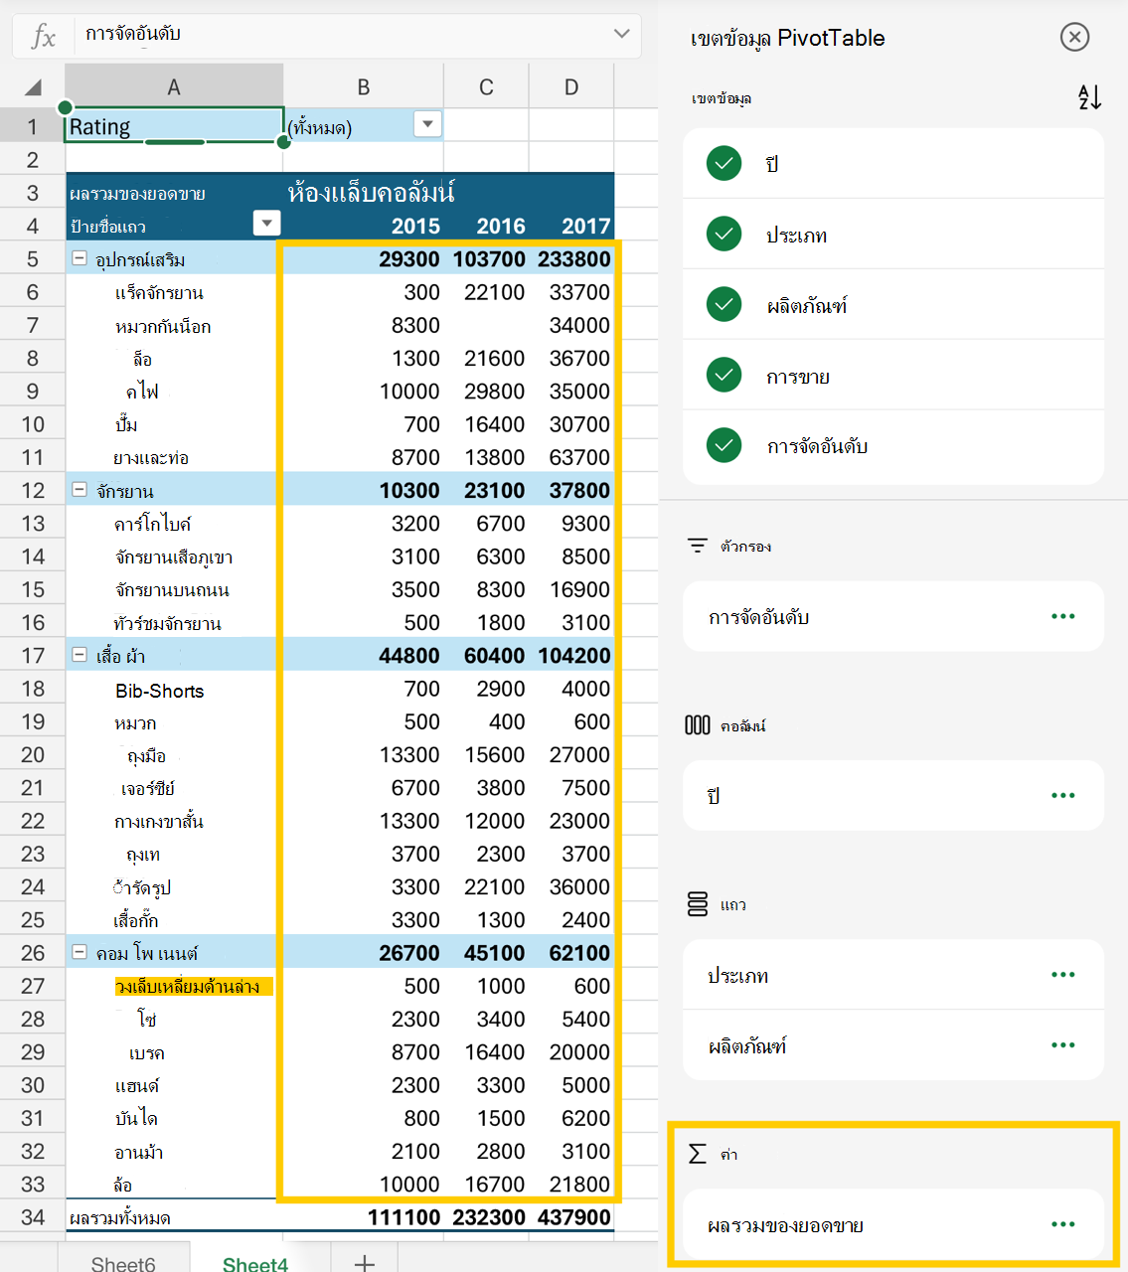This screenshot has height=1272, width=1128.
Task: Collapse the อุปกรณ์เสริม group
Action: (x=80, y=258)
